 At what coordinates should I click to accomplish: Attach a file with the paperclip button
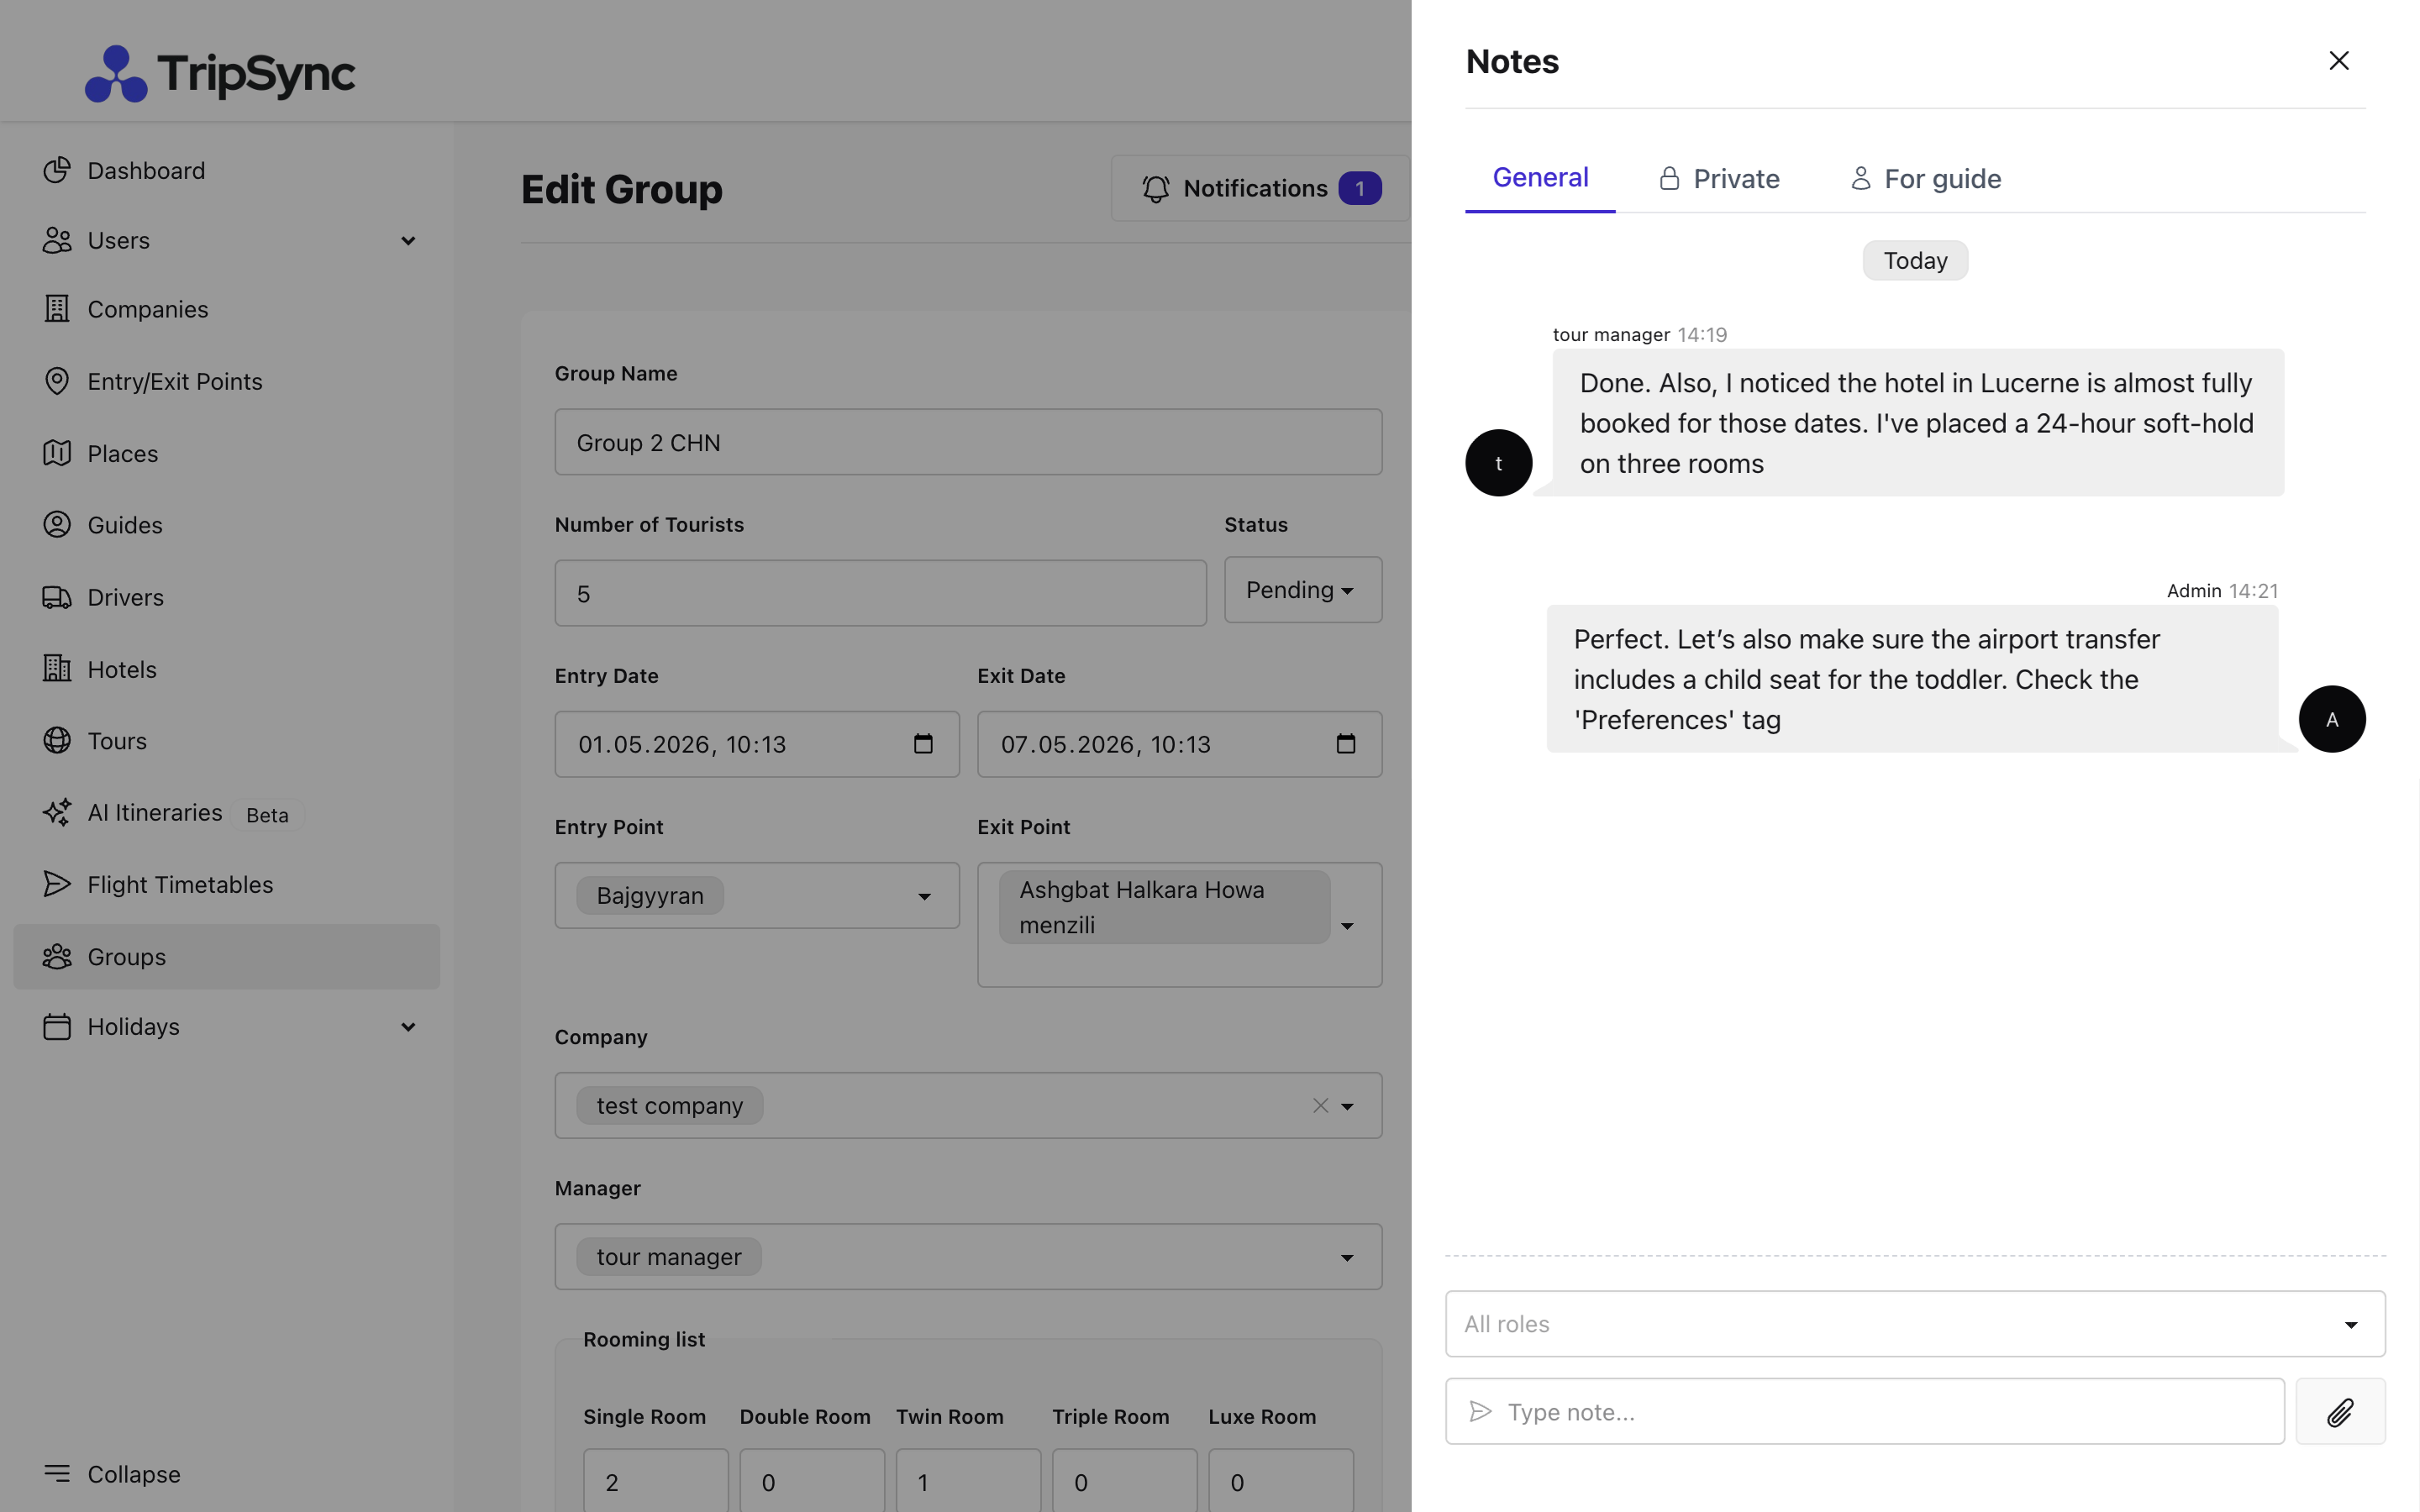point(2340,1411)
